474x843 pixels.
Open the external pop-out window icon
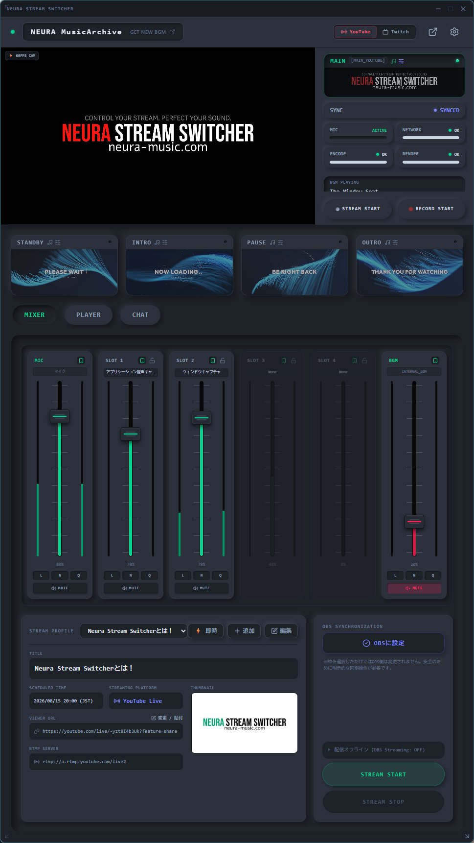pyautogui.click(x=433, y=32)
